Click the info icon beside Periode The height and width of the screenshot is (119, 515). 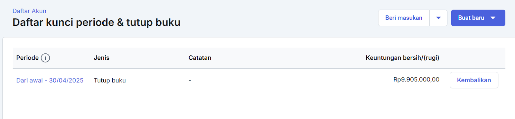[x=45, y=58]
